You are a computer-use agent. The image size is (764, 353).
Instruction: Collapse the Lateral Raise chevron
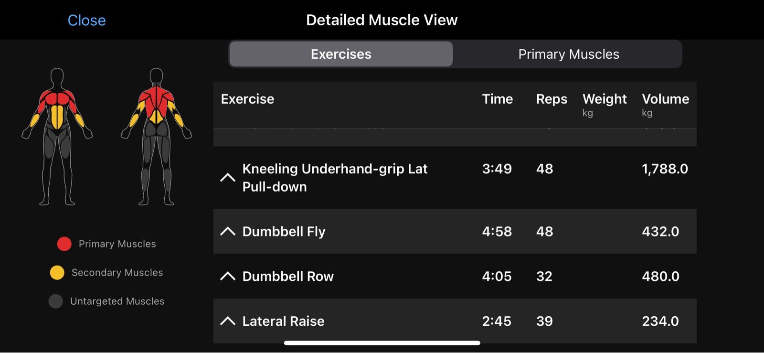click(228, 321)
